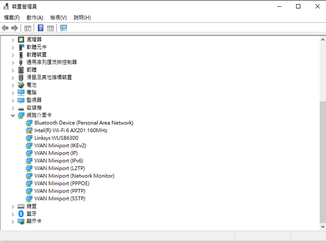Select the 軟體裝置 category label
This screenshot has height=242, width=326.
(x=37, y=54)
